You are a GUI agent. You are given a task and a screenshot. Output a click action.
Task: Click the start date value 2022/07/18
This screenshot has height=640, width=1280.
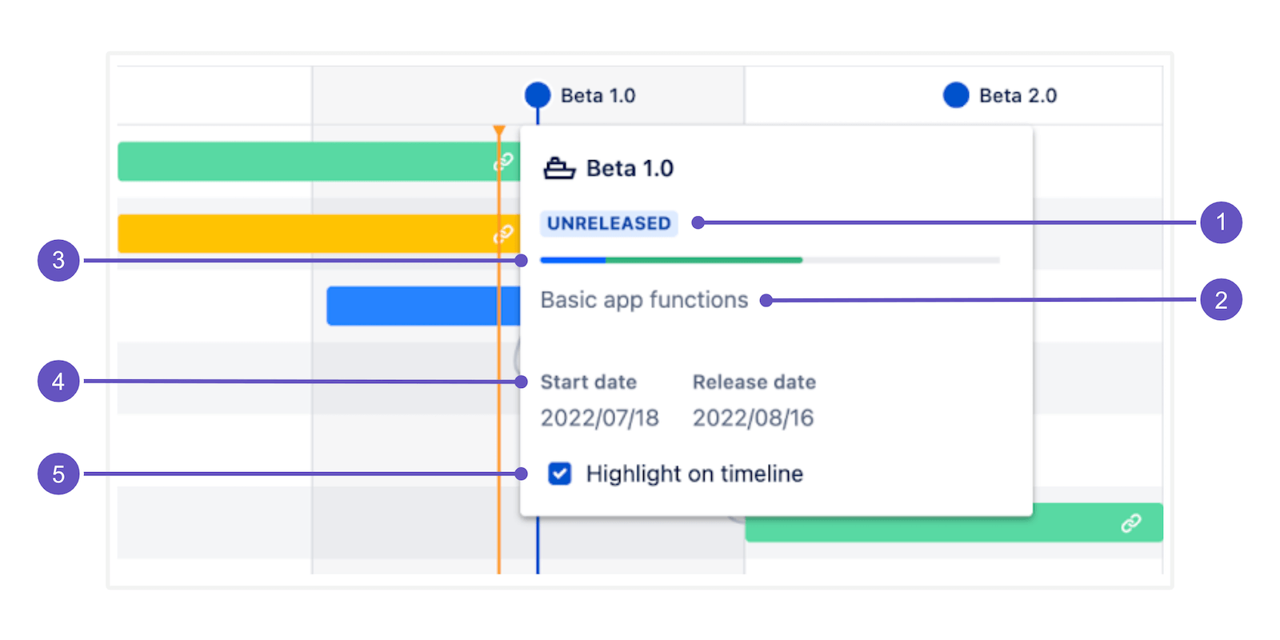(599, 418)
